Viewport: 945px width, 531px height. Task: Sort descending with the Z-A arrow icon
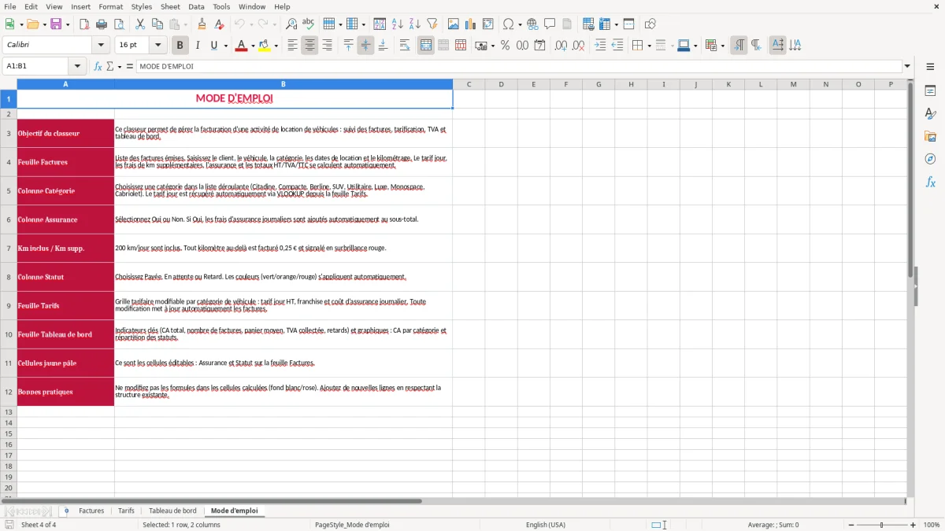[414, 24]
